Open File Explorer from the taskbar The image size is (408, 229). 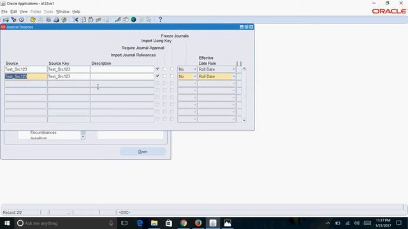(x=154, y=223)
